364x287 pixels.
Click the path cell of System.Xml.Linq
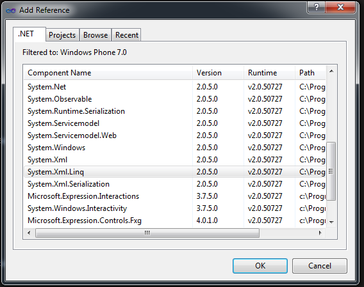(x=312, y=172)
